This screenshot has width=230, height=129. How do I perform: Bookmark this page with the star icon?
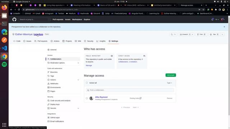click(x=203, y=10)
